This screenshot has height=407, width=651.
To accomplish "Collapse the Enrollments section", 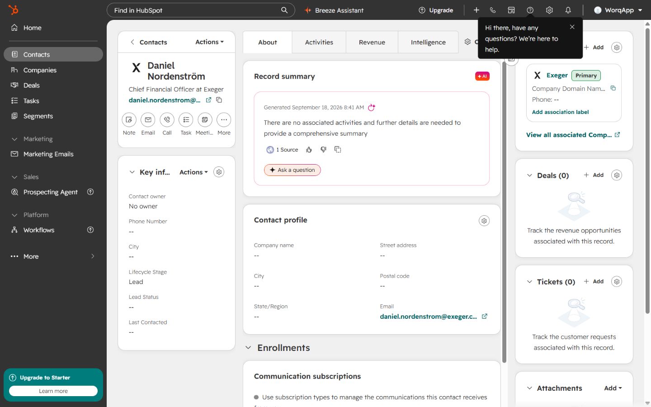I will [248, 348].
